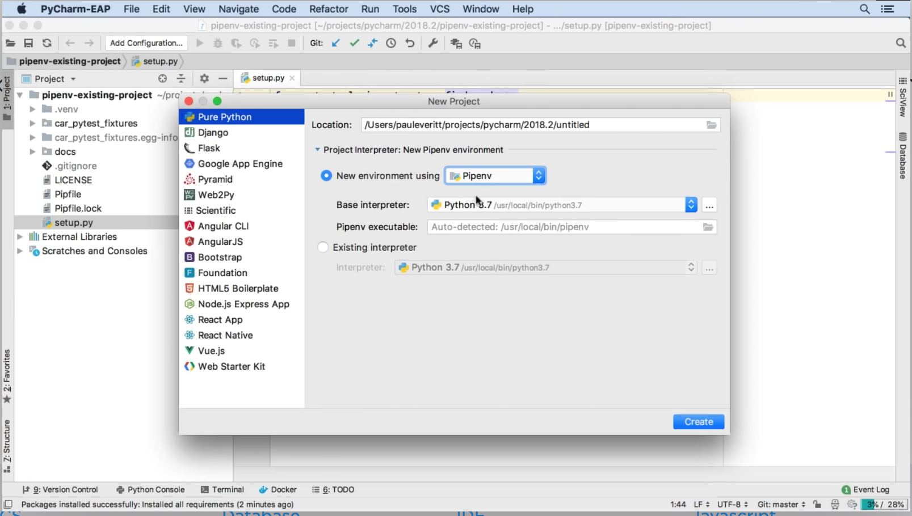Select React Native project type
The height and width of the screenshot is (516, 912).
241,335
